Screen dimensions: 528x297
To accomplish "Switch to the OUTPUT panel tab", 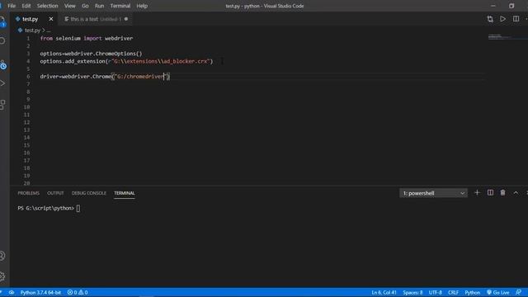I will tap(55, 193).
